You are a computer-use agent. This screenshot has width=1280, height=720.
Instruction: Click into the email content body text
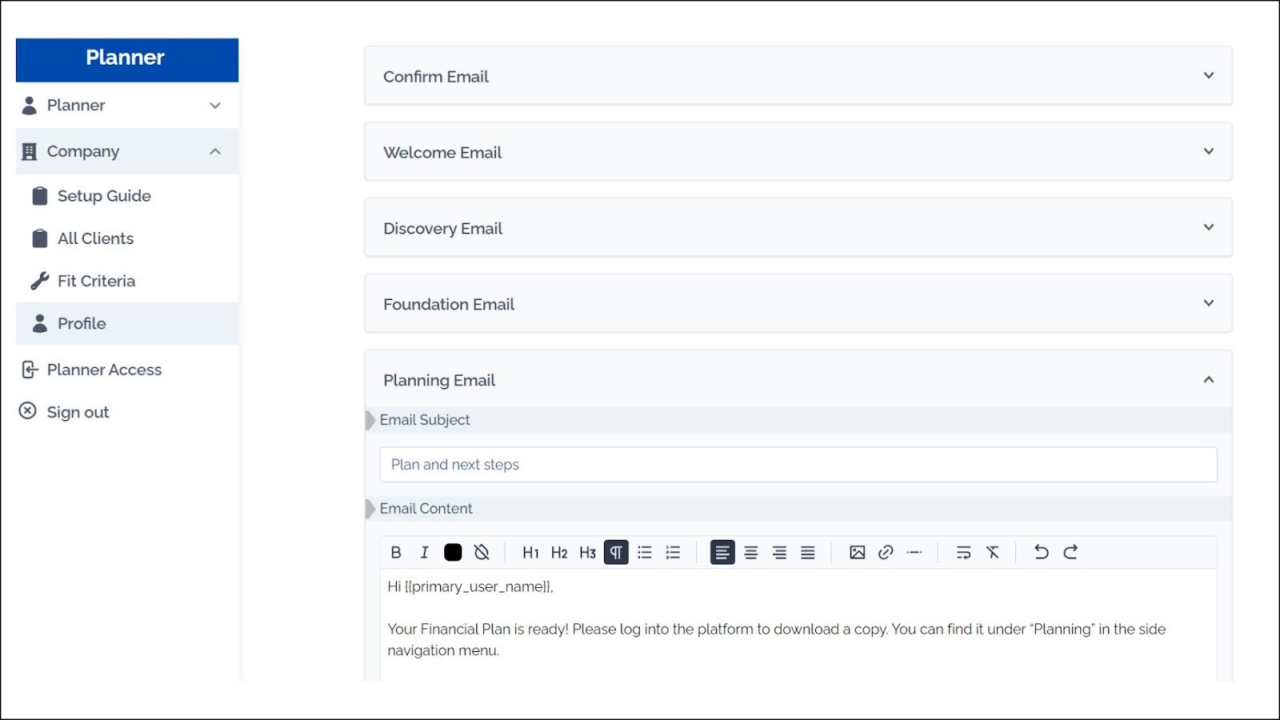pos(798,625)
